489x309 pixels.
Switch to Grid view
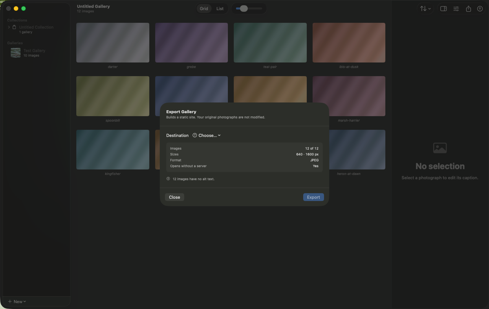pos(204,9)
